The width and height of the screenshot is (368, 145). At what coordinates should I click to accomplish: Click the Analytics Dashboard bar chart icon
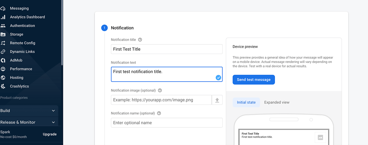click(3, 17)
